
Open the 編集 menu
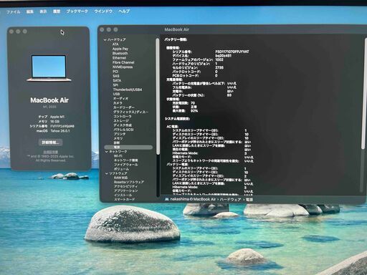click(x=30, y=11)
